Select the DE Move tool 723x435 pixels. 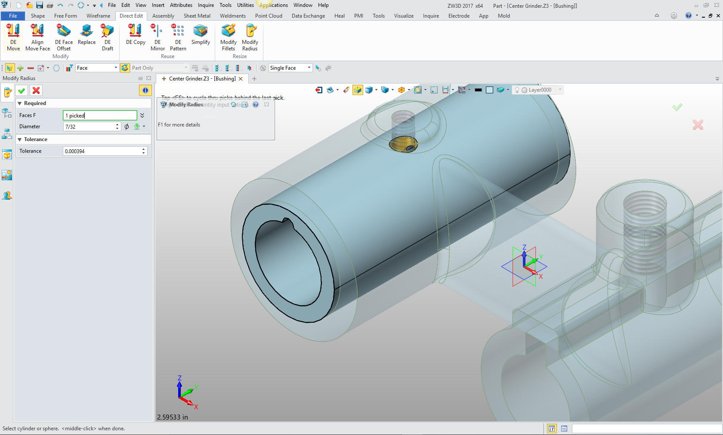pos(13,37)
